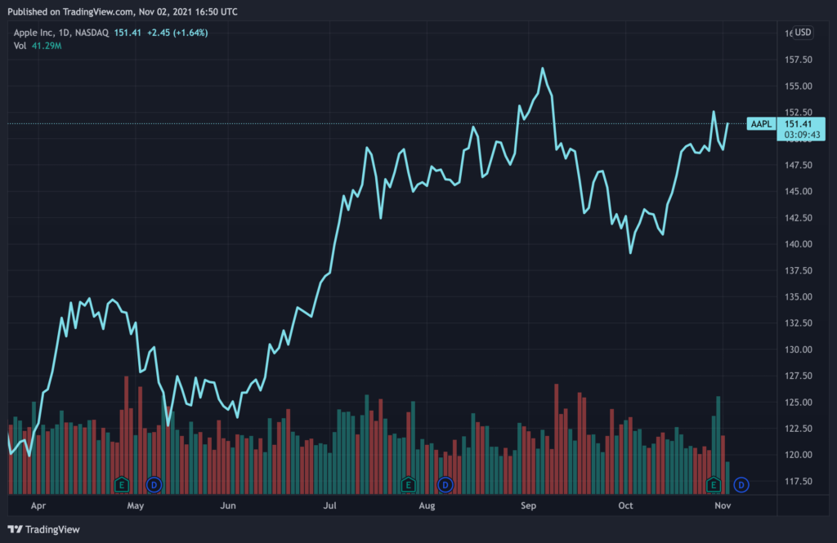This screenshot has width=837, height=543.
Task: Click the 120.00 price axis label
Action: click(x=798, y=455)
